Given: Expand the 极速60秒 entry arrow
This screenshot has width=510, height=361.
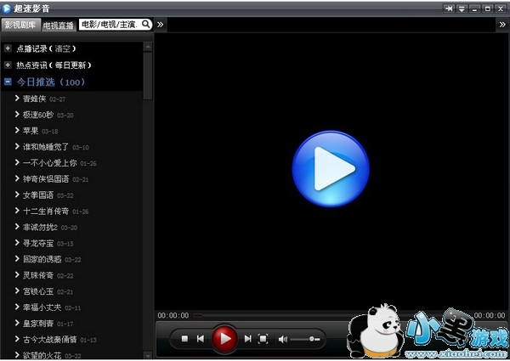Looking at the screenshot, I should tap(17, 114).
